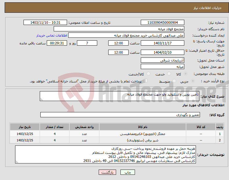Click the price validity date 1404/02/10

pos(163,52)
